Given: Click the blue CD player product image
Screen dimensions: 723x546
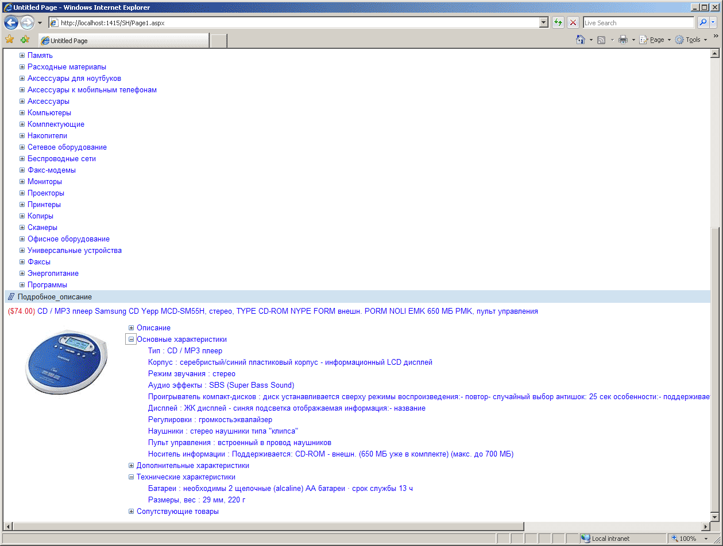Looking at the screenshot, I should point(67,362).
